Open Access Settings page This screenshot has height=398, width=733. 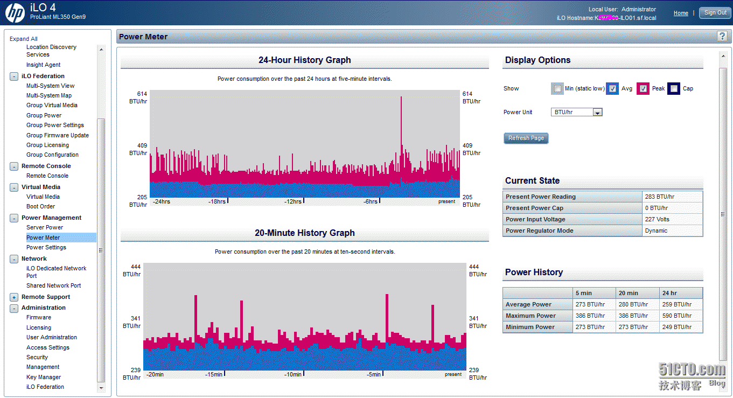pyautogui.click(x=48, y=347)
